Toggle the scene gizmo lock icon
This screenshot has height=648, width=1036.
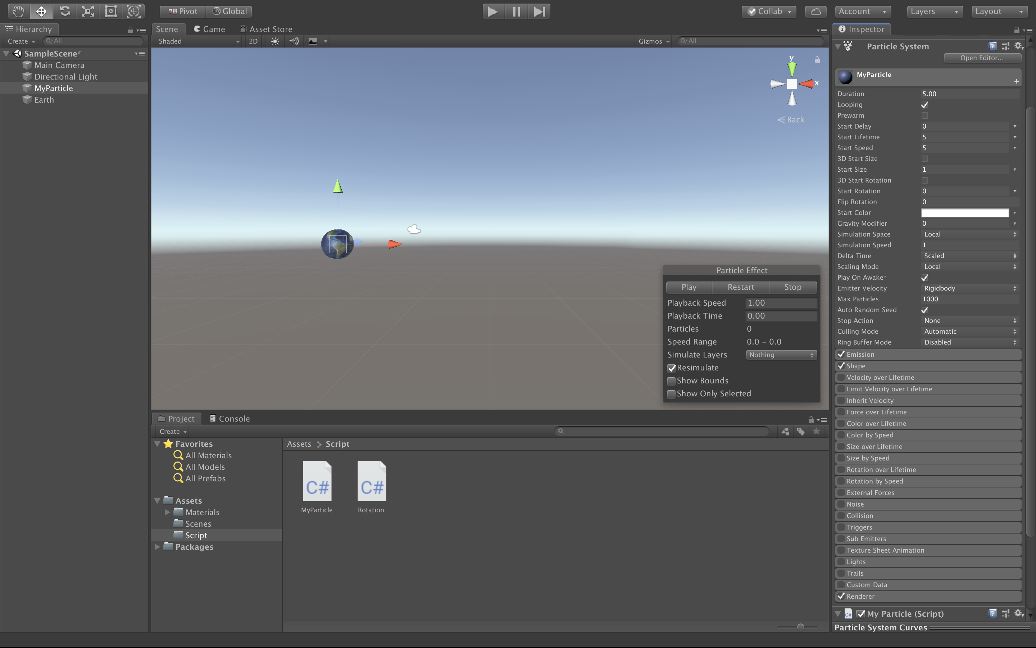pyautogui.click(x=817, y=59)
